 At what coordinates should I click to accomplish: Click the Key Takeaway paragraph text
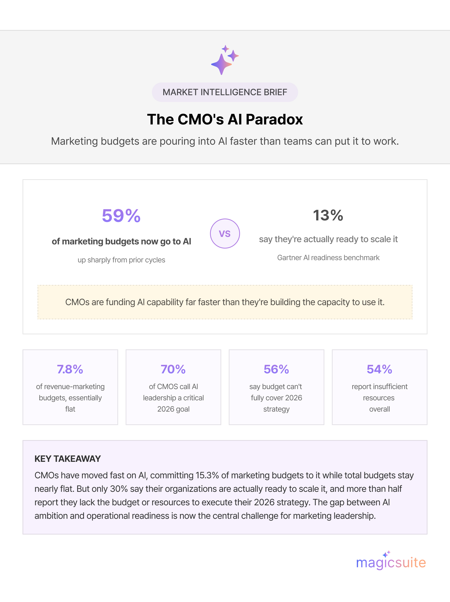(224, 496)
